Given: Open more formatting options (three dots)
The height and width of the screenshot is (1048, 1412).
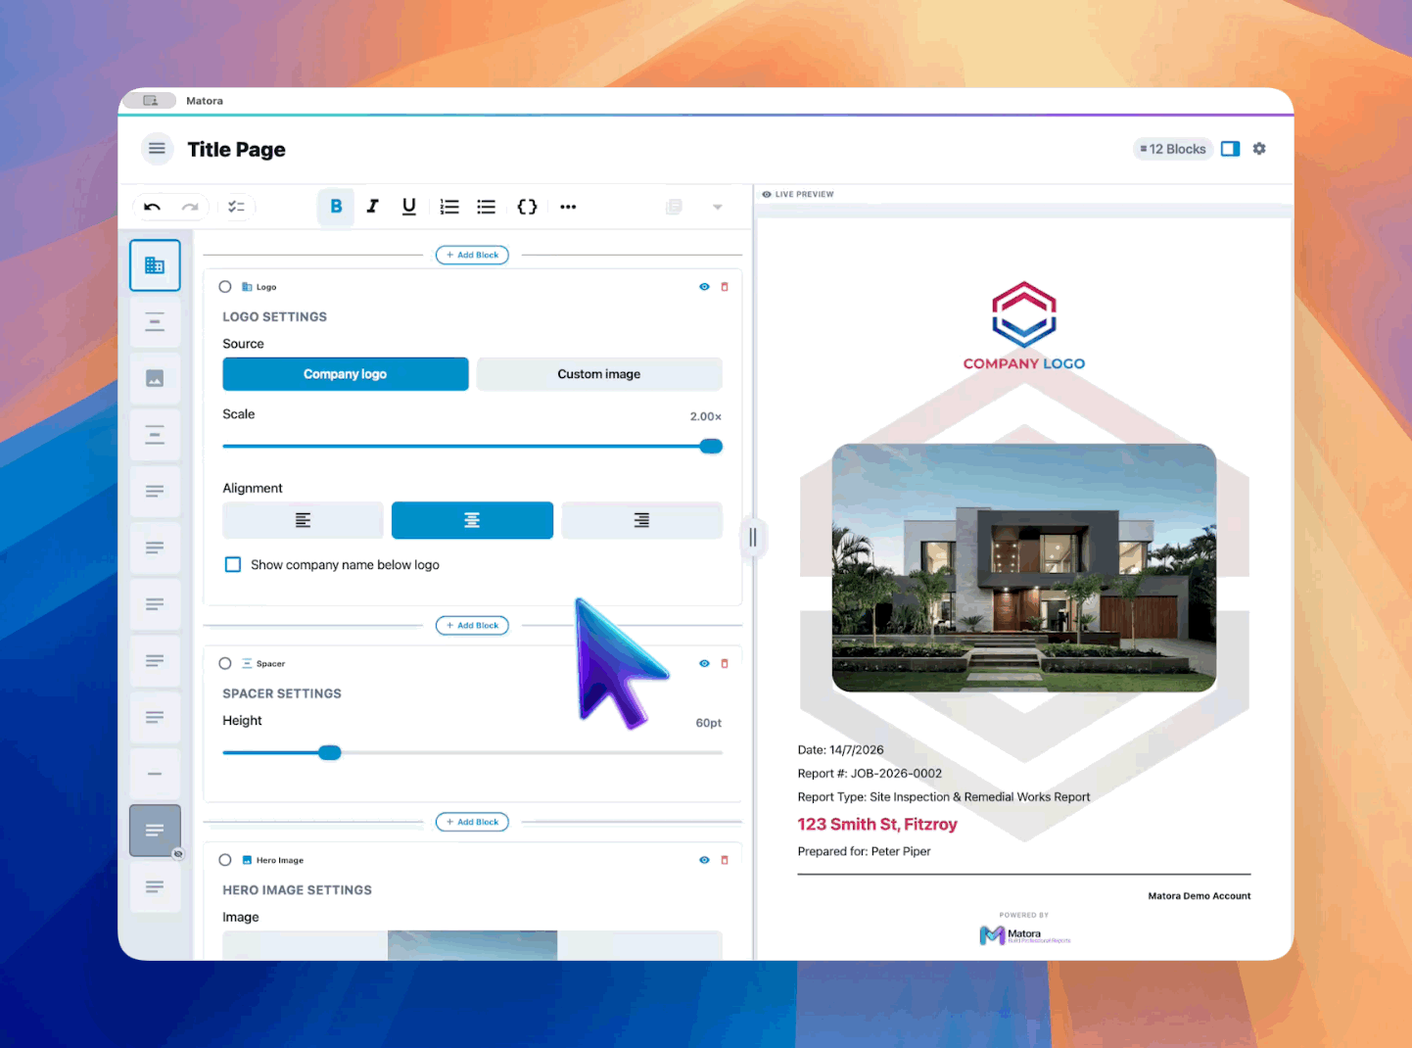Looking at the screenshot, I should coord(568,207).
